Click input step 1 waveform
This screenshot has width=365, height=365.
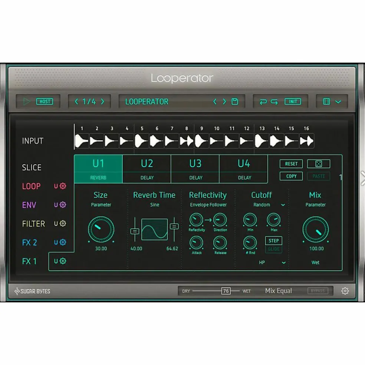pos(82,141)
